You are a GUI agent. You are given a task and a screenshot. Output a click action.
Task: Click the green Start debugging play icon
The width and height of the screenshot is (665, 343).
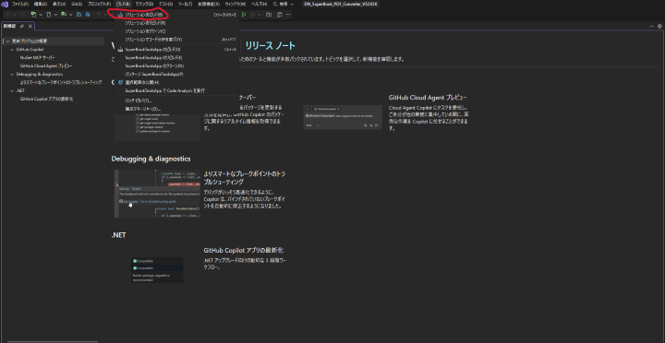(x=244, y=15)
